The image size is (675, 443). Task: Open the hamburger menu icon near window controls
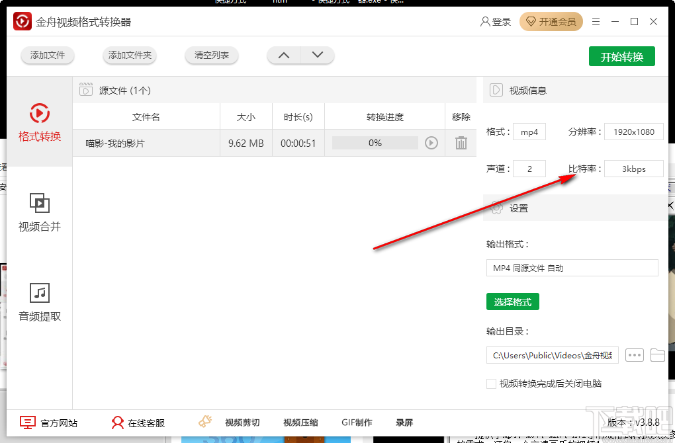595,21
